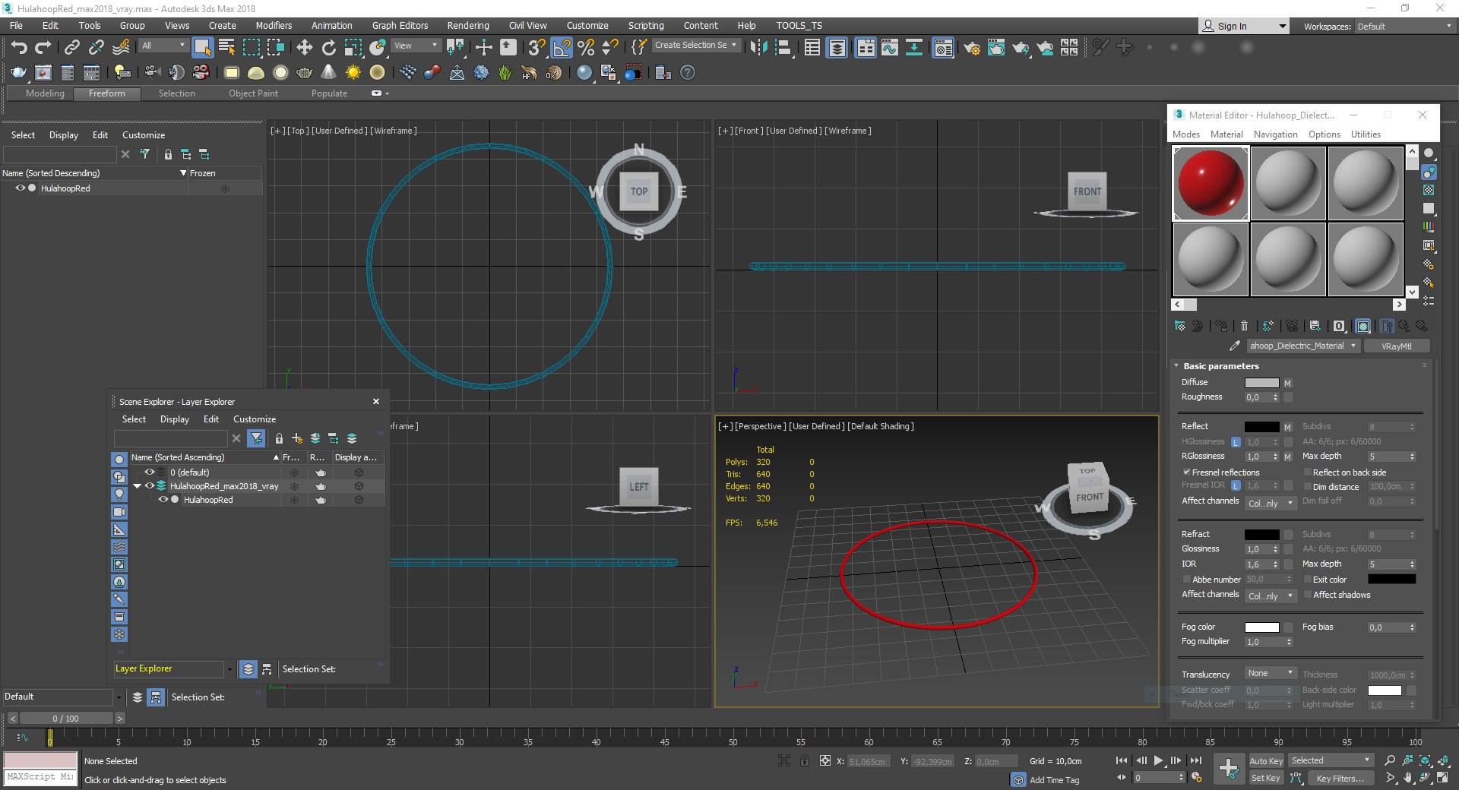Viewport: 1459px width, 790px height.
Task: Toggle the Percent Snap tool
Action: point(586,48)
